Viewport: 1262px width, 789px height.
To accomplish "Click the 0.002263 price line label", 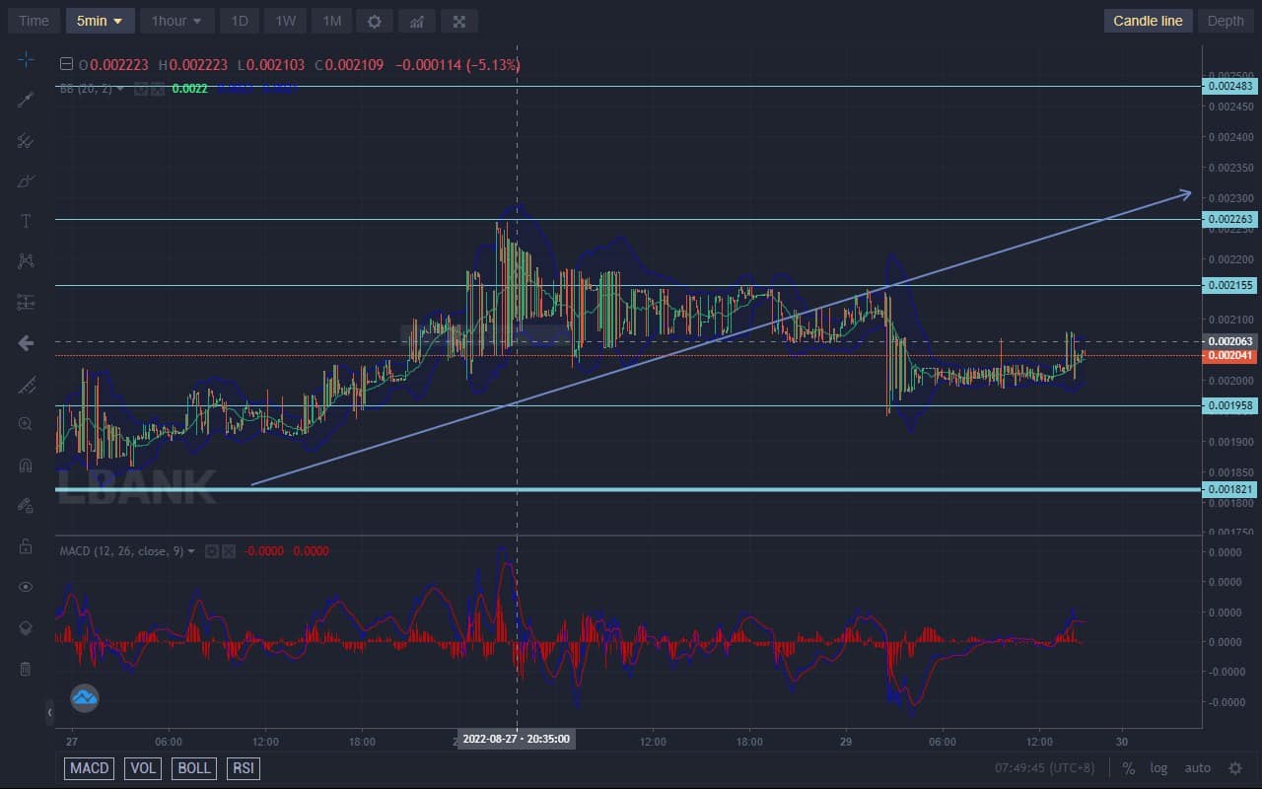I will [x=1229, y=219].
